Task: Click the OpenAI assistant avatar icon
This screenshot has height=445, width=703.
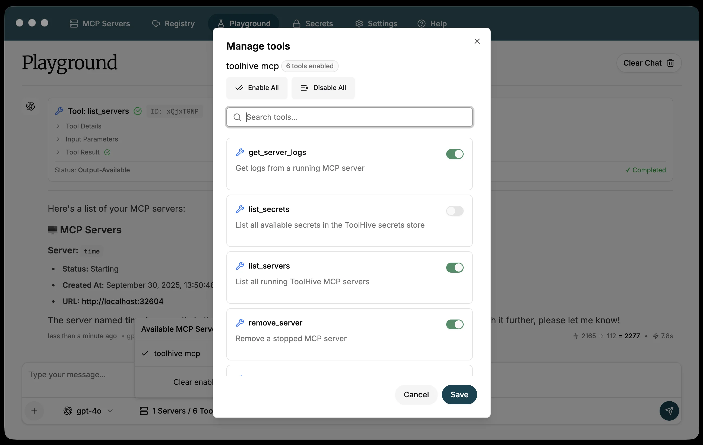Action: (x=30, y=106)
